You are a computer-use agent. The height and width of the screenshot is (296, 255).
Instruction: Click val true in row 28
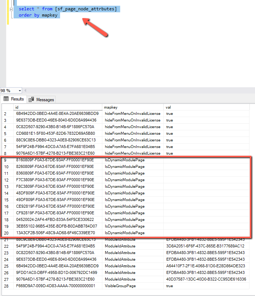(x=206, y=286)
